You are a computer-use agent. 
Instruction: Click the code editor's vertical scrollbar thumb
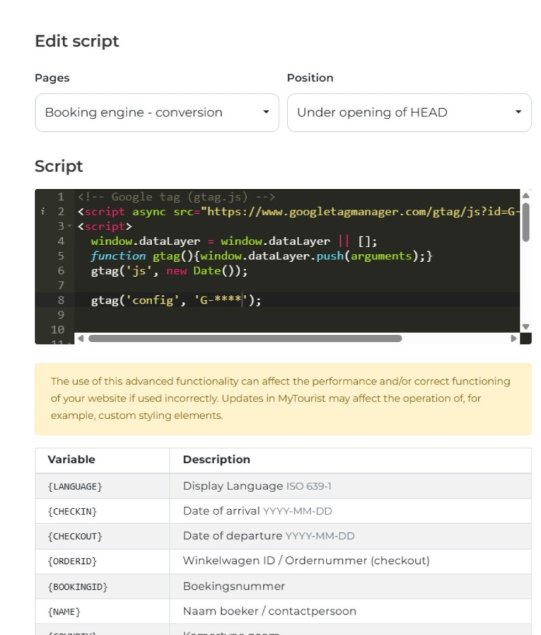[525, 221]
